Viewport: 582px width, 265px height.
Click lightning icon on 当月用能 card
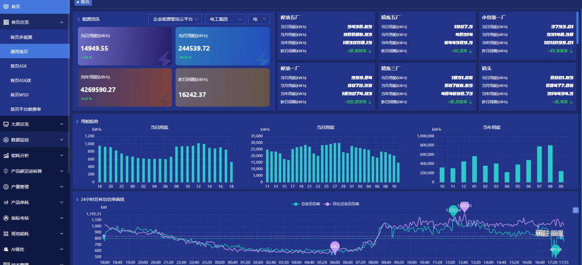(262, 58)
